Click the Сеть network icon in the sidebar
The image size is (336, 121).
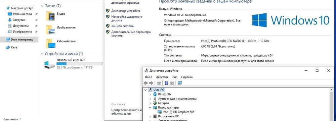tap(8, 48)
